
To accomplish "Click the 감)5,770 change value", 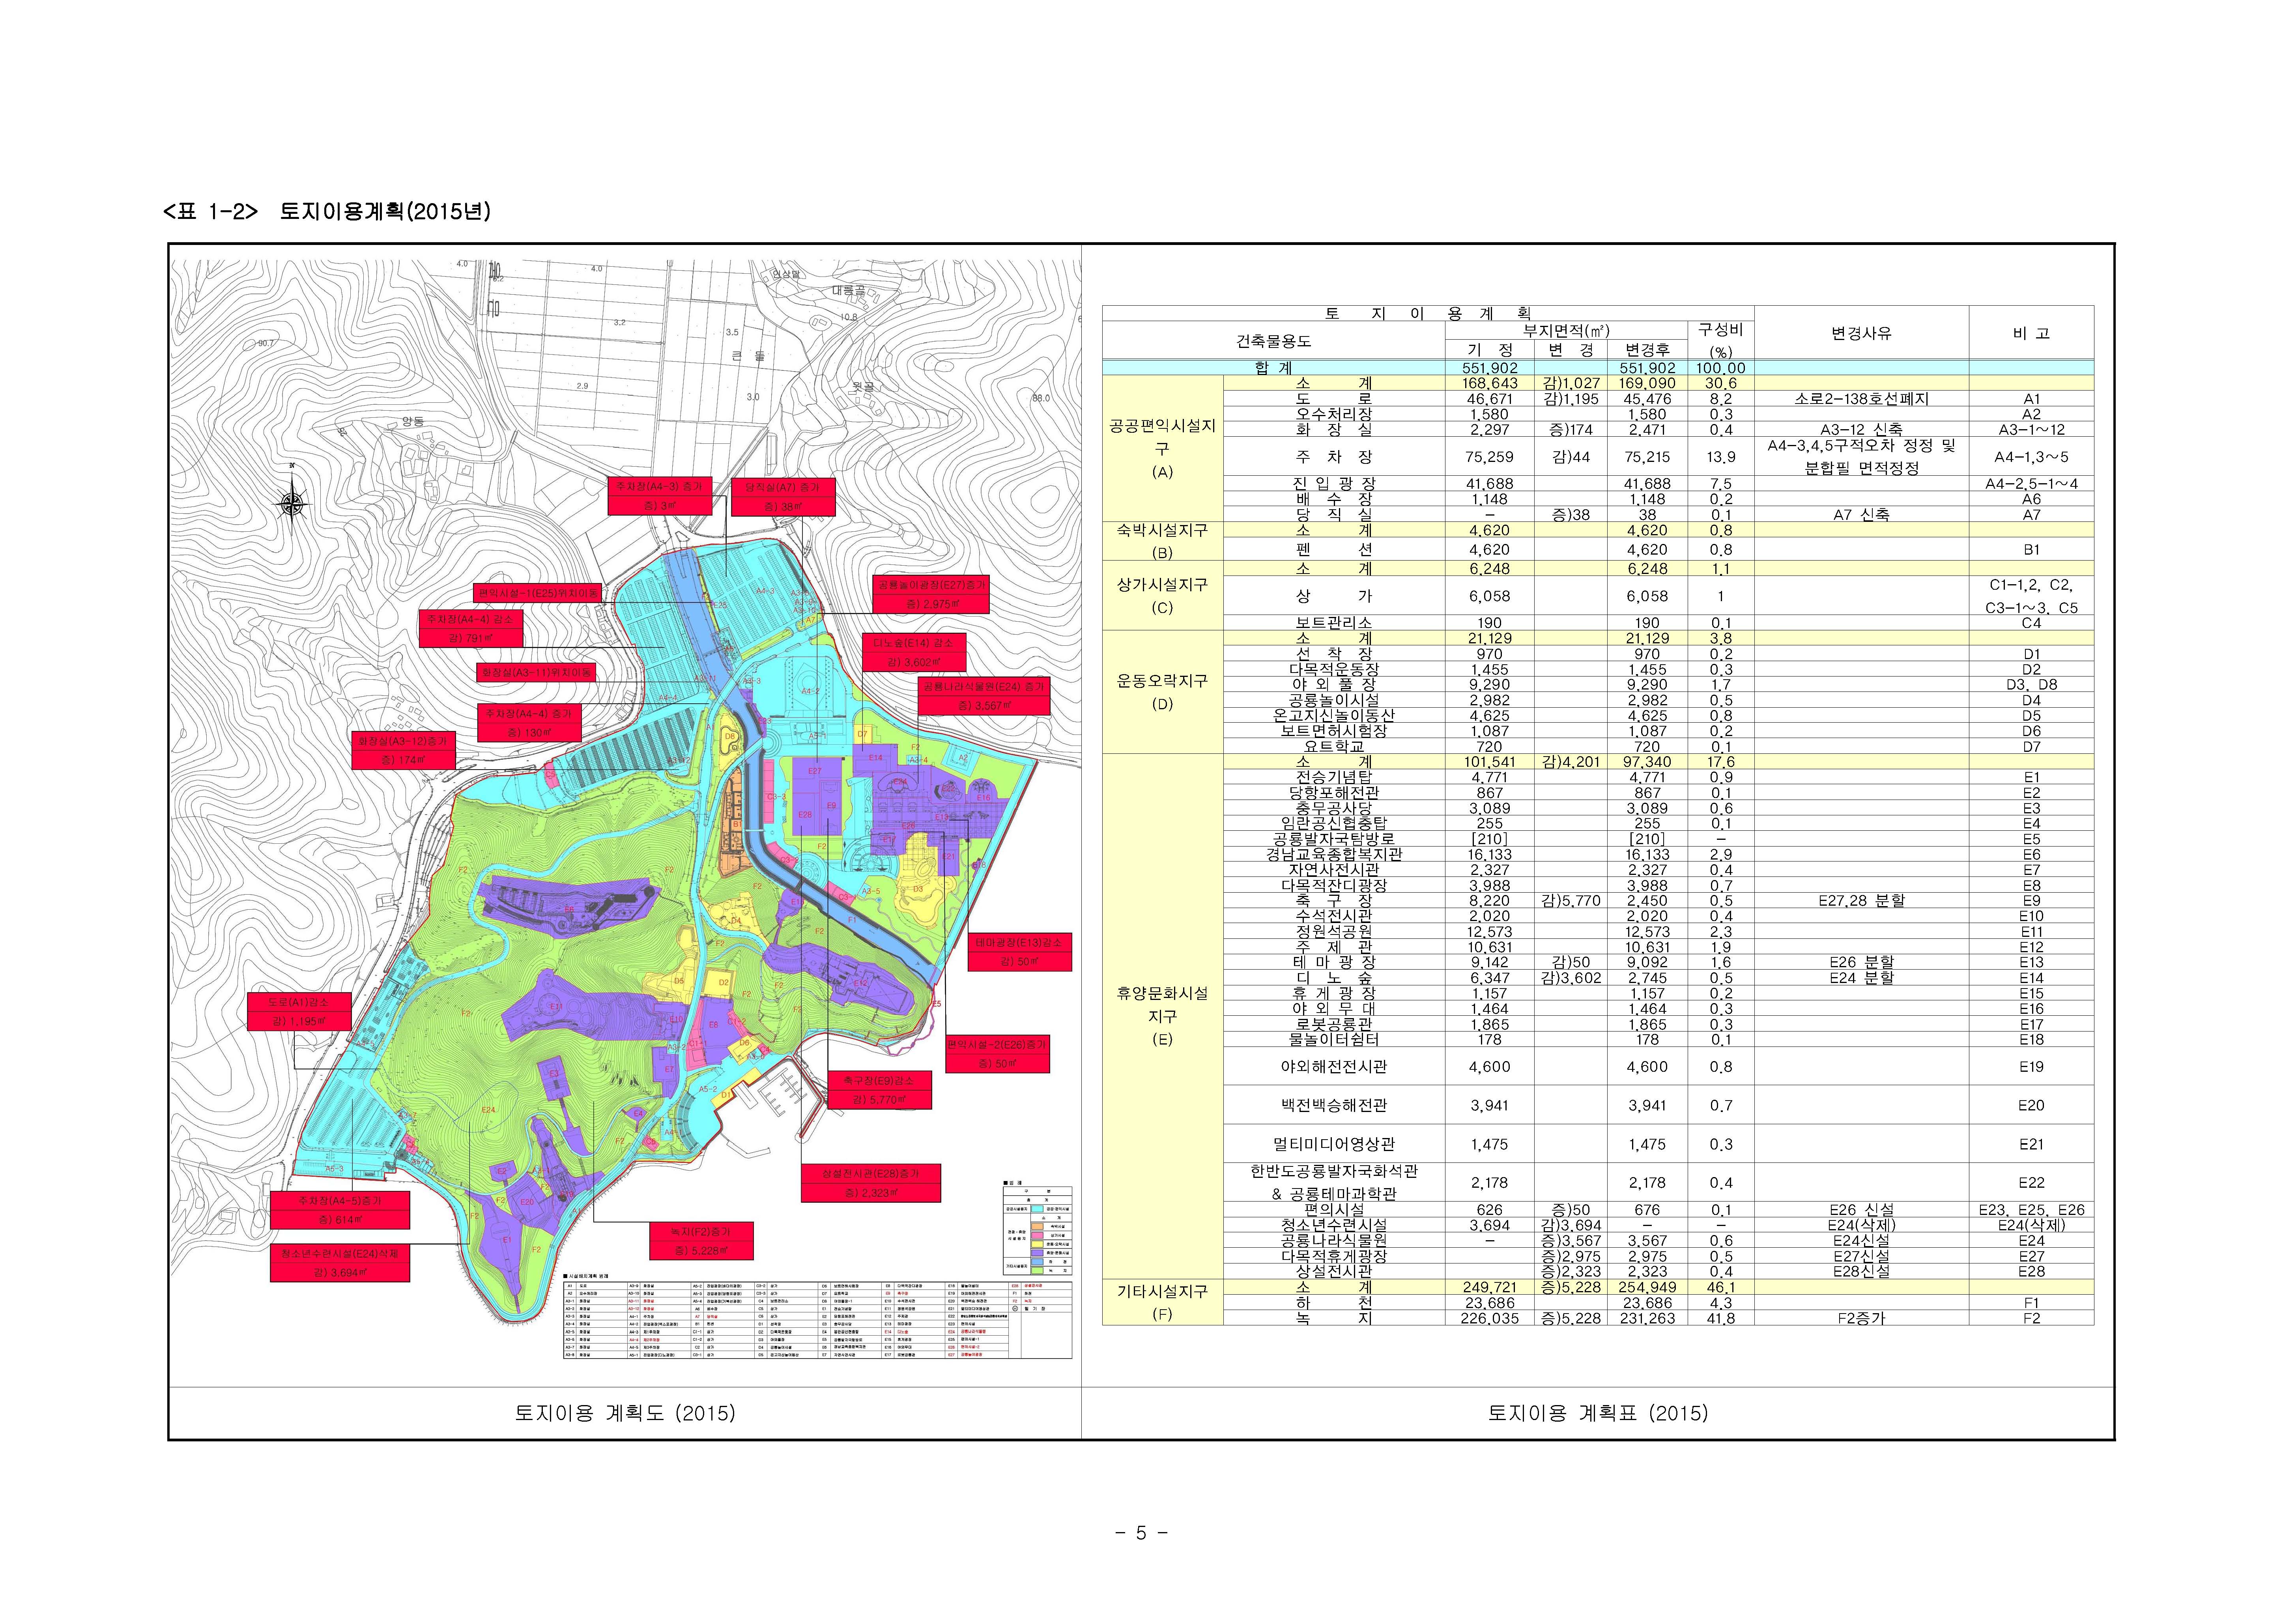I will click(x=1571, y=901).
